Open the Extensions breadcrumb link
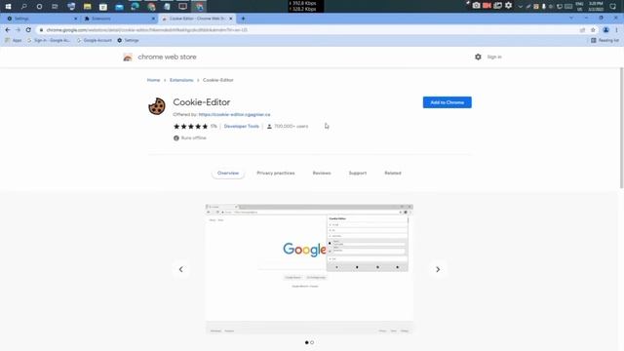The height and width of the screenshot is (351, 624). click(x=181, y=80)
